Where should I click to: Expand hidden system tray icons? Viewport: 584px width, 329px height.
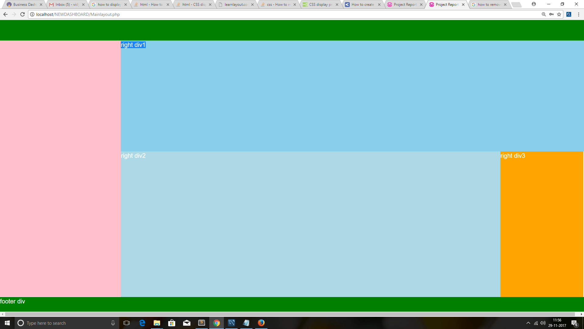[528, 323]
